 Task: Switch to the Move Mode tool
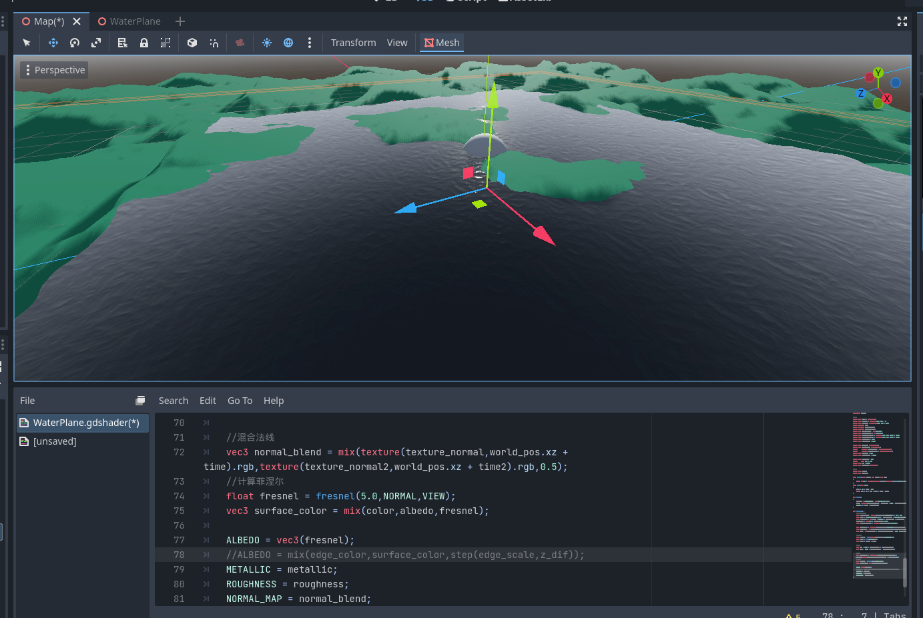click(53, 43)
